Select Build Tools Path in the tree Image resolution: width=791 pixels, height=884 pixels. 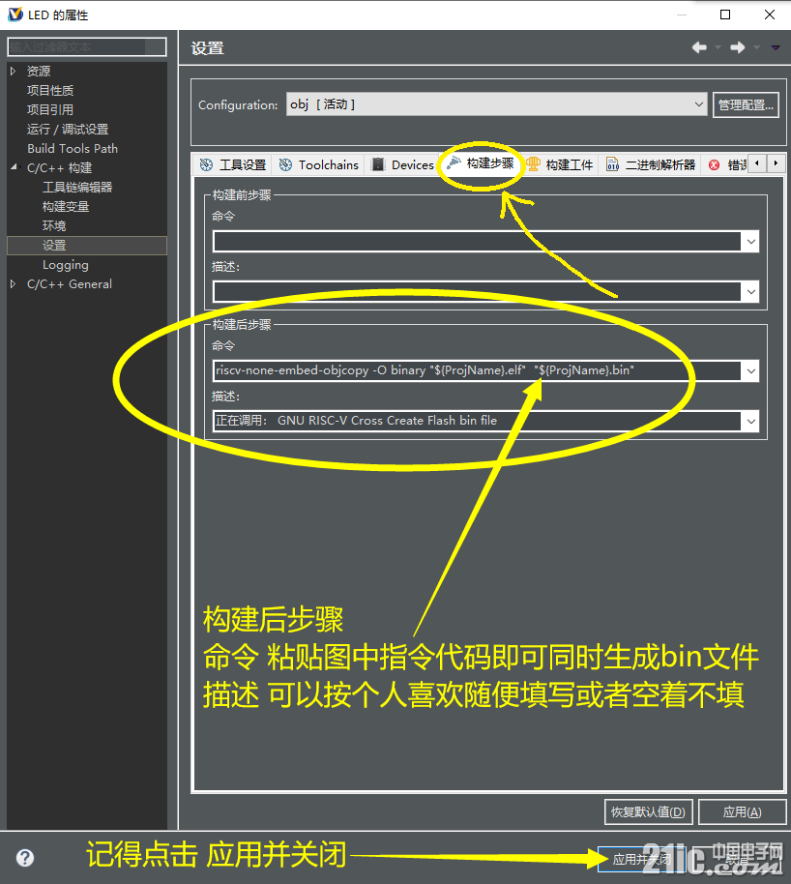[73, 148]
